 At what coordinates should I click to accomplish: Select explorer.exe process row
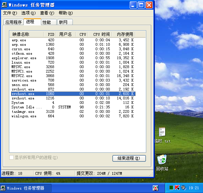point(73,58)
